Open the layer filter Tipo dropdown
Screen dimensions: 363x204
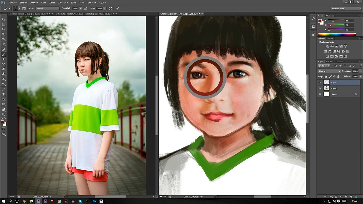click(324, 66)
